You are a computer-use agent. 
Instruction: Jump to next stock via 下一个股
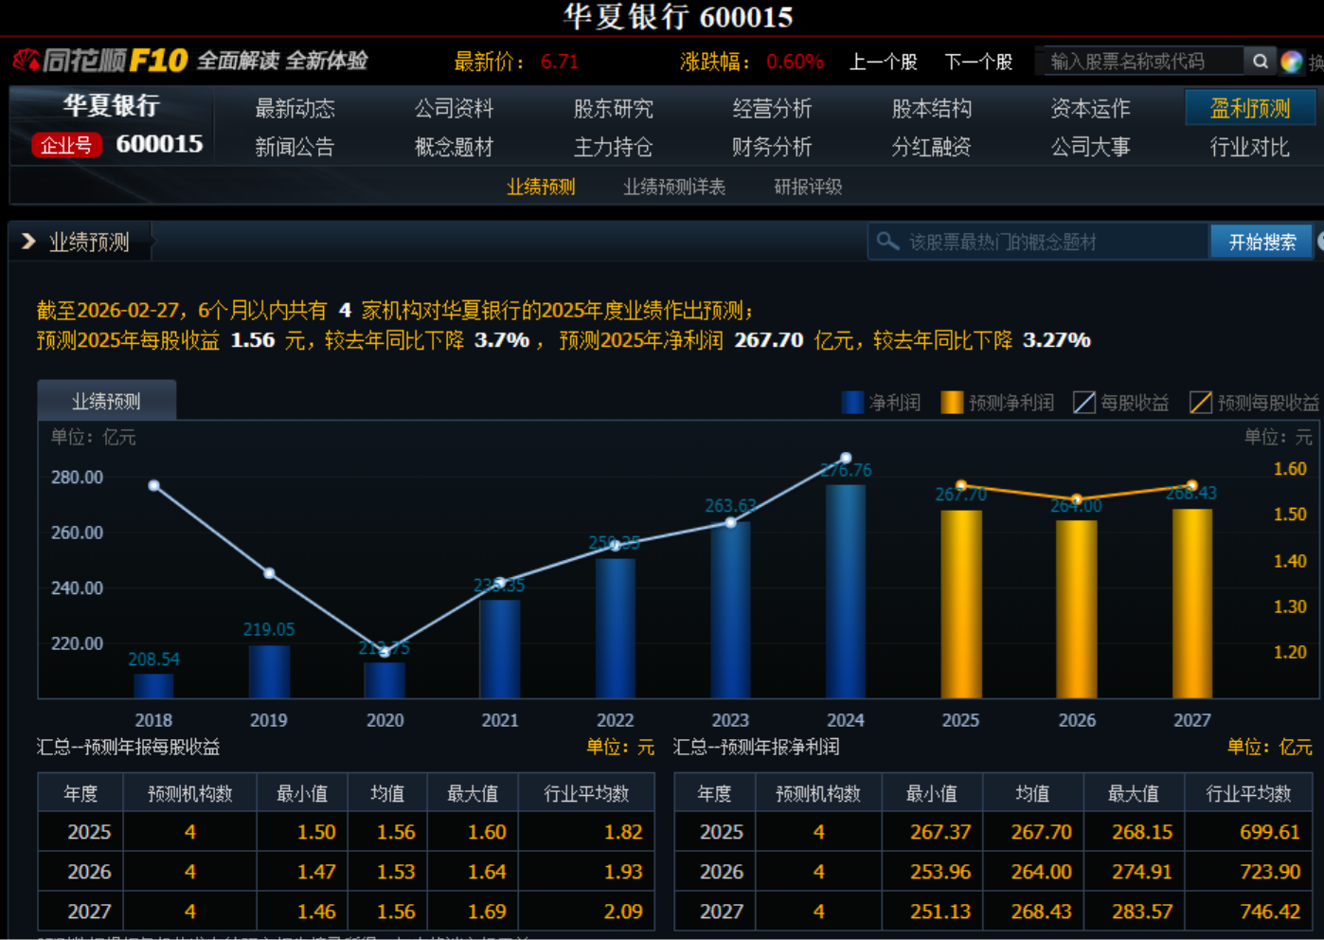[x=978, y=62]
